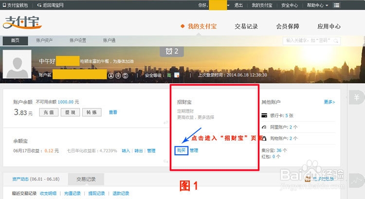Click 退款记录 link

click(121, 194)
